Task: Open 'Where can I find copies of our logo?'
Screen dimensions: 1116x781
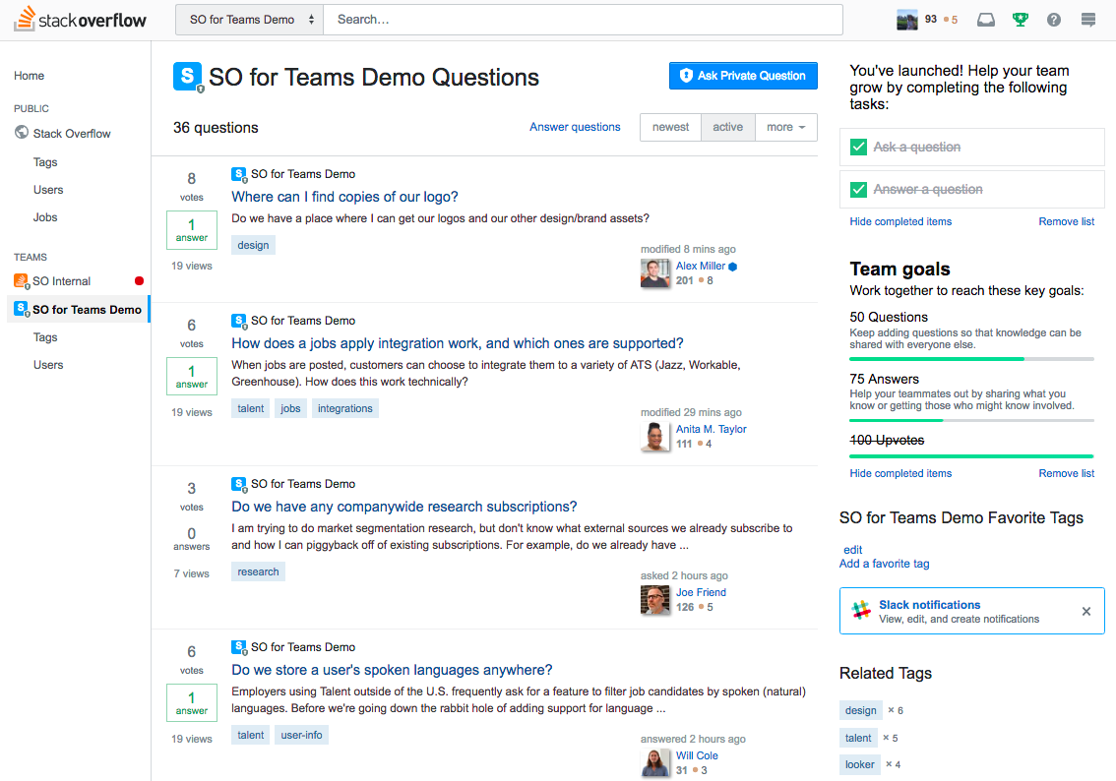Action: pos(344,197)
